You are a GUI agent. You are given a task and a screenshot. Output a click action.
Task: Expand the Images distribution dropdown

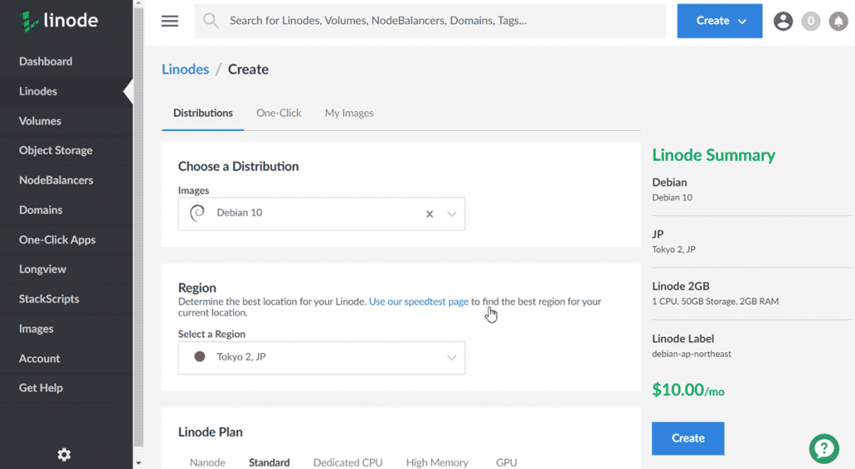tap(452, 214)
